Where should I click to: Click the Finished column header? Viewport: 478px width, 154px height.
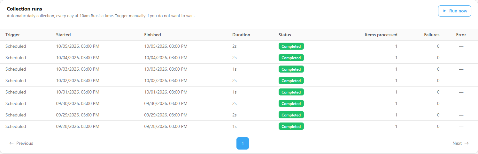(152, 35)
